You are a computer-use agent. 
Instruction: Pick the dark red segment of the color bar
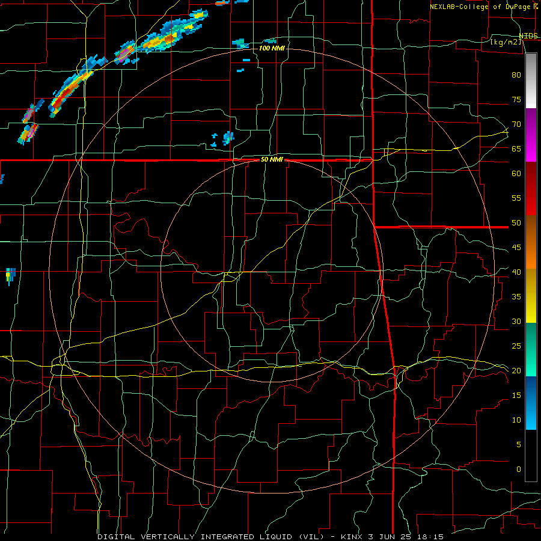[x=531, y=189]
